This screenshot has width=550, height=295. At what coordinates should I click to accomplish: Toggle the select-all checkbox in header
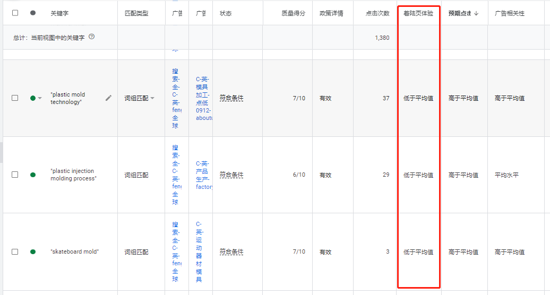[15, 13]
